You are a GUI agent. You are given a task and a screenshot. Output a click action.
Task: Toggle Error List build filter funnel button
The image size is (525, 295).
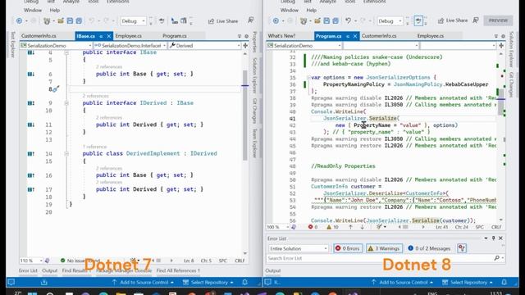click(x=462, y=248)
